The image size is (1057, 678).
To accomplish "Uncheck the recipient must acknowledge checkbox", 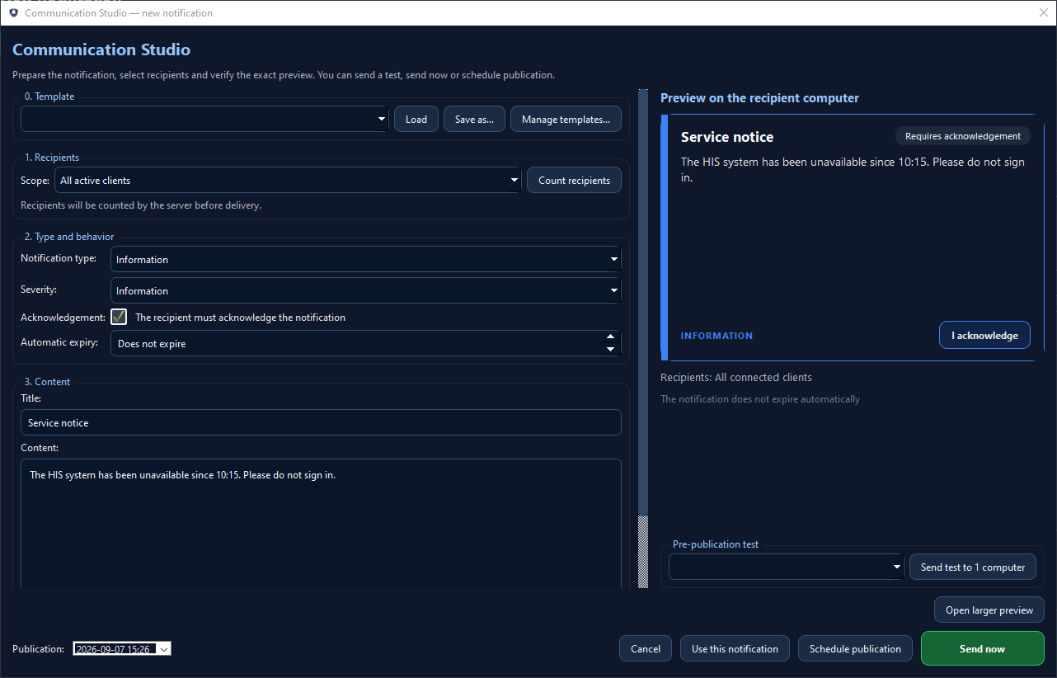I will coord(119,317).
